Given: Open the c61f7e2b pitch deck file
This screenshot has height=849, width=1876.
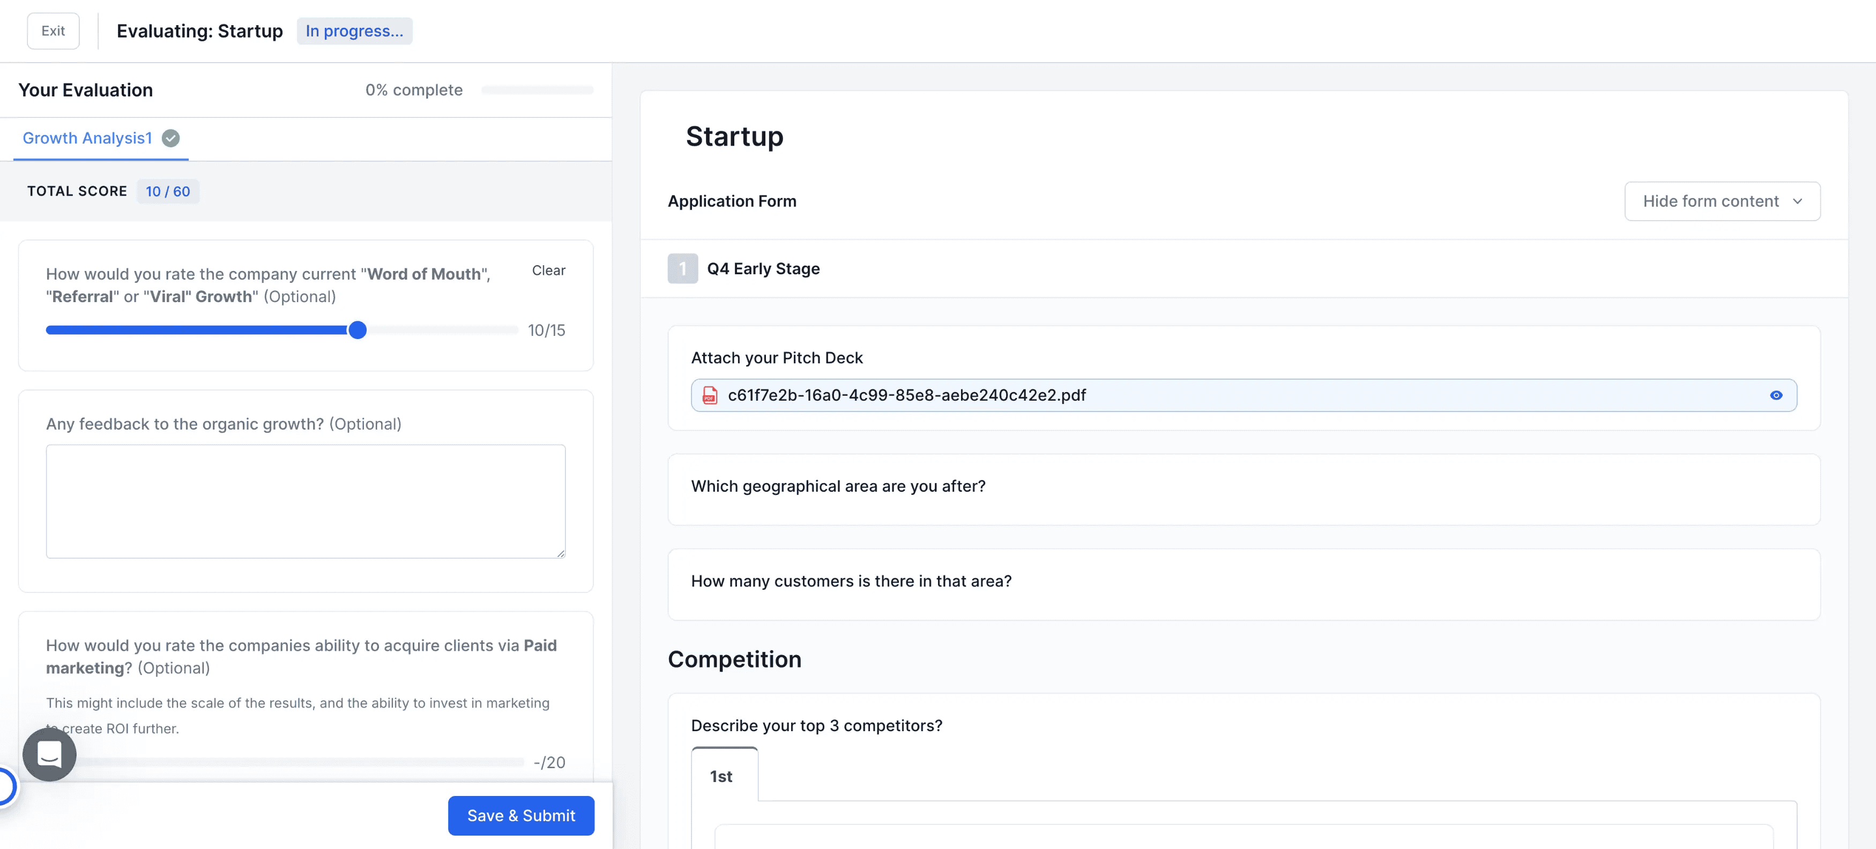Looking at the screenshot, I should pyautogui.click(x=907, y=395).
